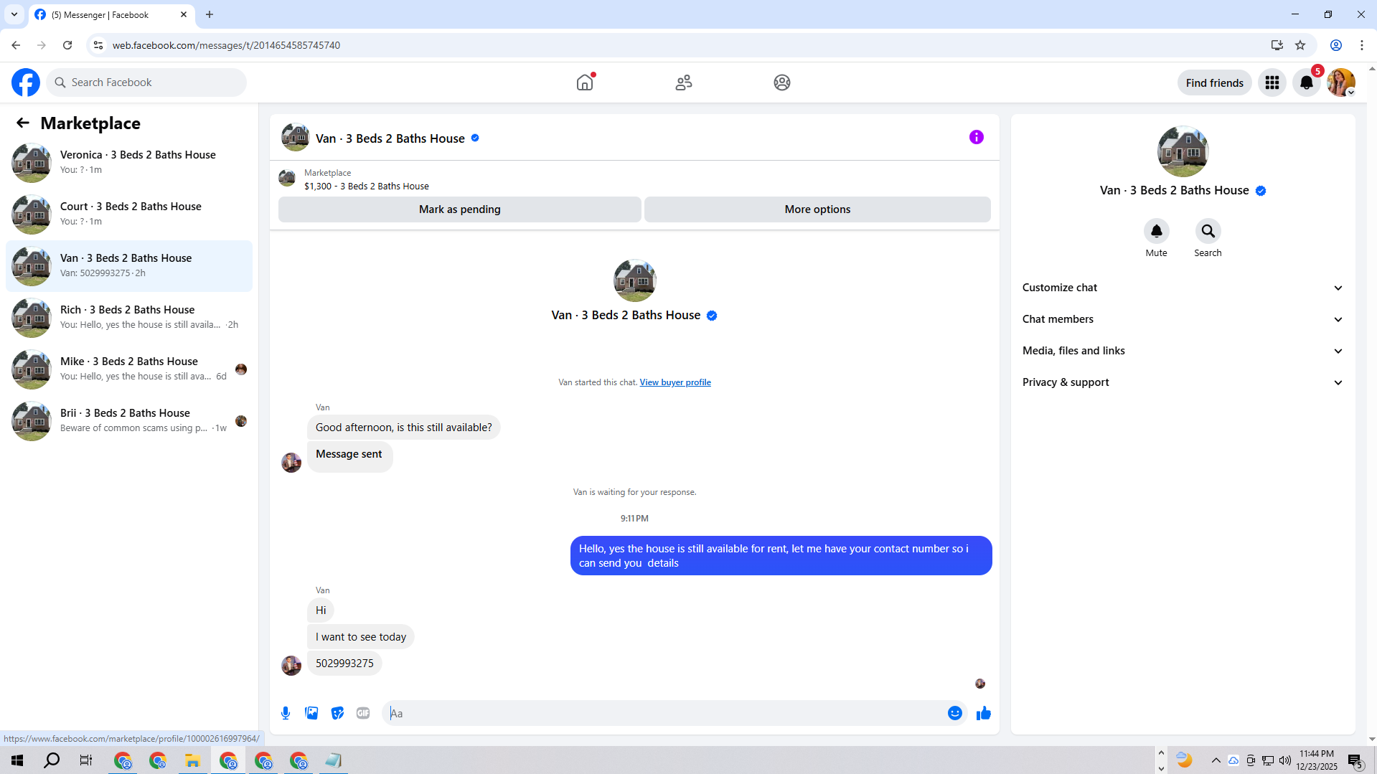Open the tab search dropdown arrow
This screenshot has height=774, width=1377.
(14, 14)
